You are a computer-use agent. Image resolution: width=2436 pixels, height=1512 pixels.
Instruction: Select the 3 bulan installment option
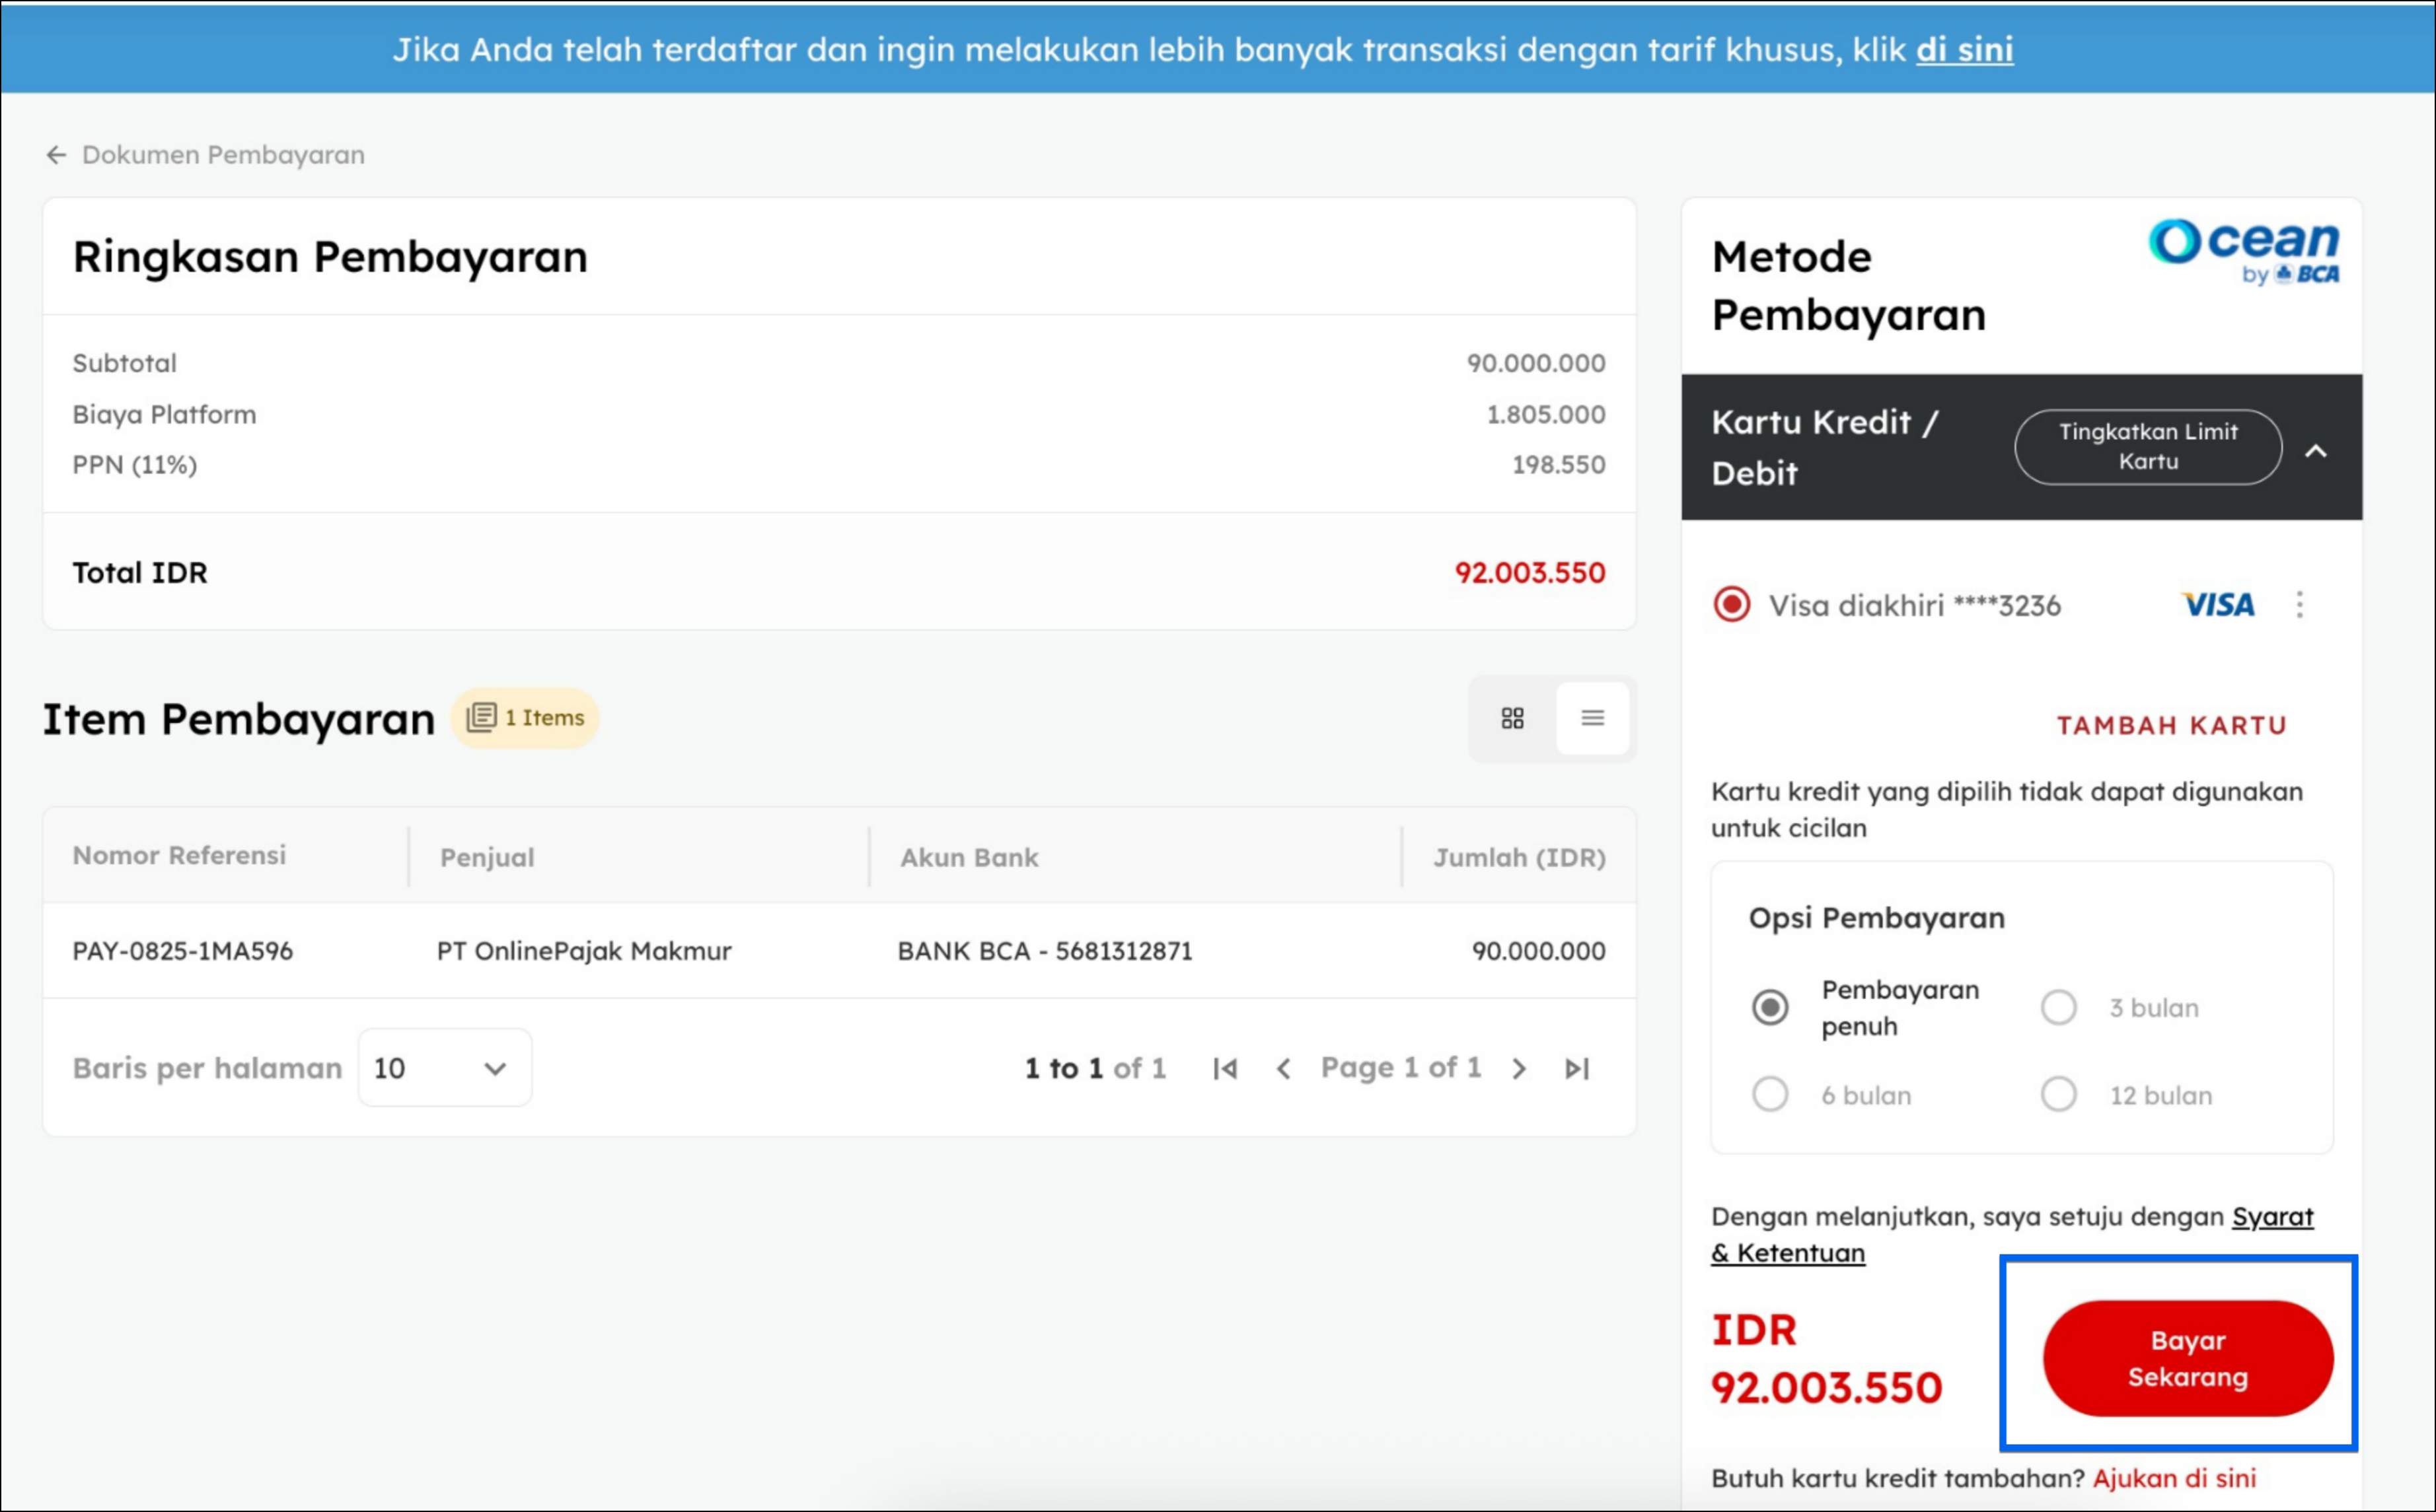point(2059,1007)
